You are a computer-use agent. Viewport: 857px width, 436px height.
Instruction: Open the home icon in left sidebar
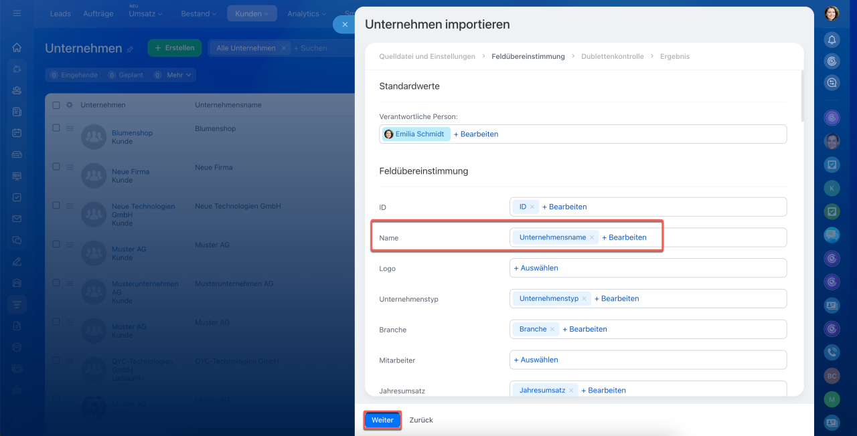coord(17,47)
